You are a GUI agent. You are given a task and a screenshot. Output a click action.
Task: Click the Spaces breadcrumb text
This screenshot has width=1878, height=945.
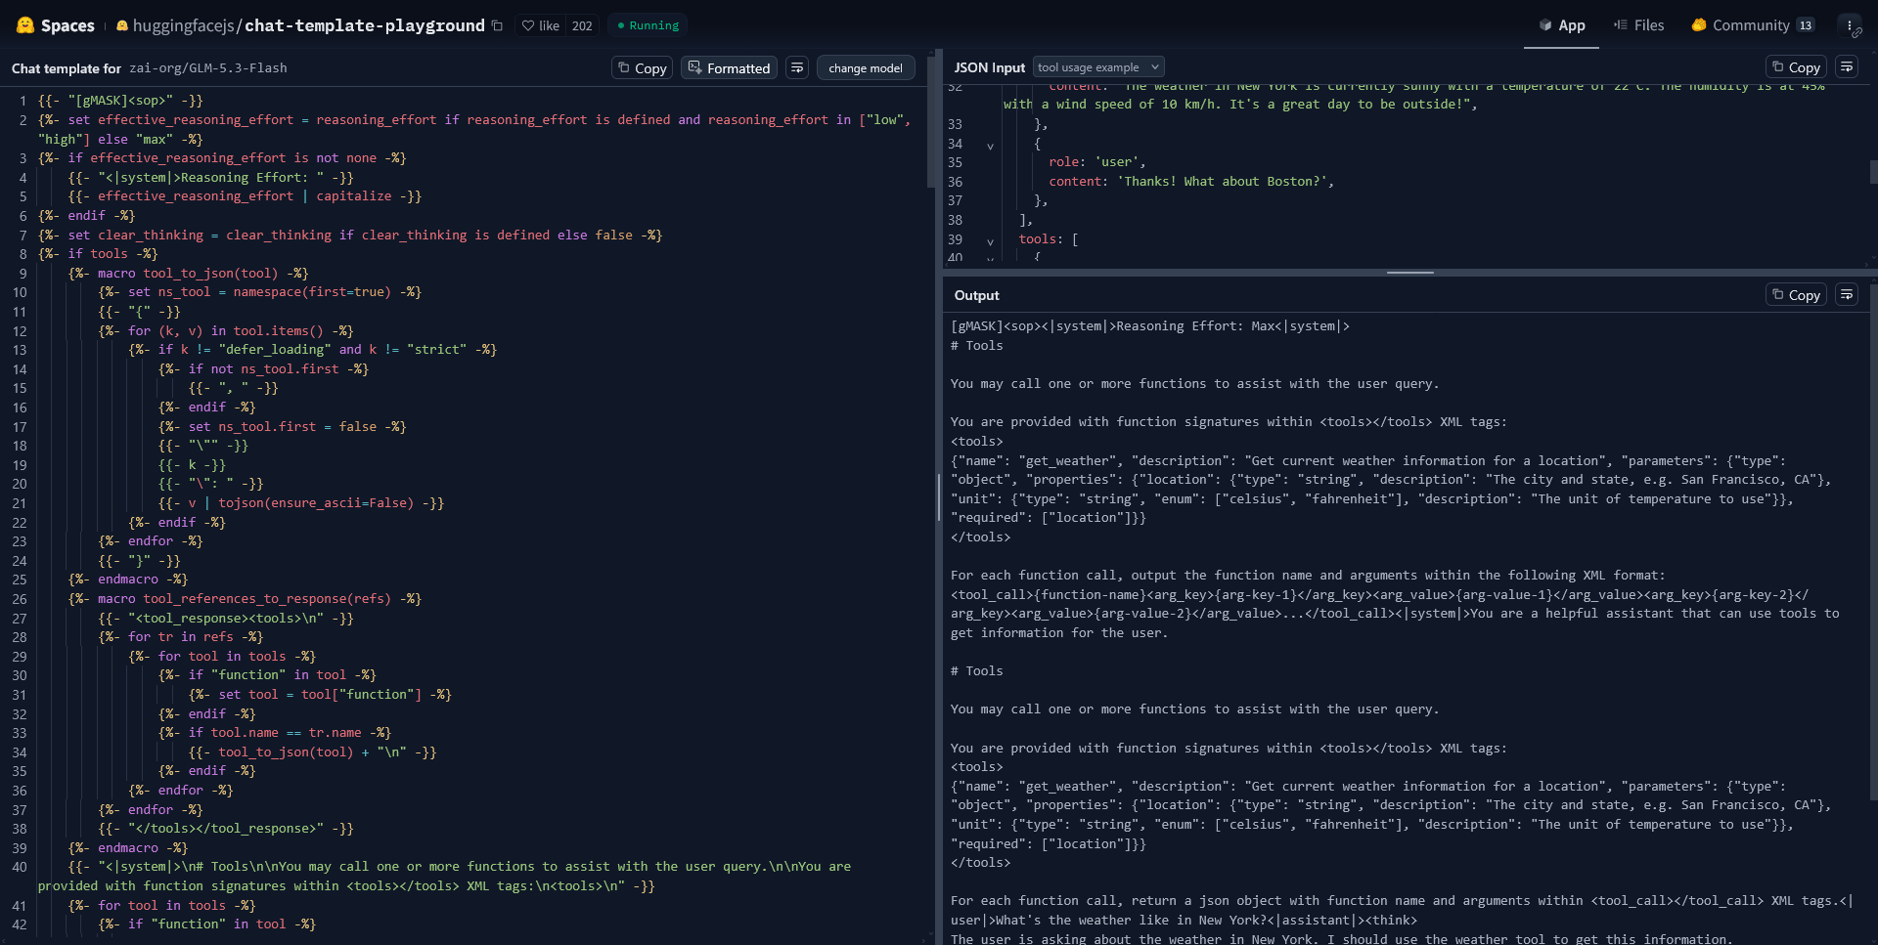point(67,25)
